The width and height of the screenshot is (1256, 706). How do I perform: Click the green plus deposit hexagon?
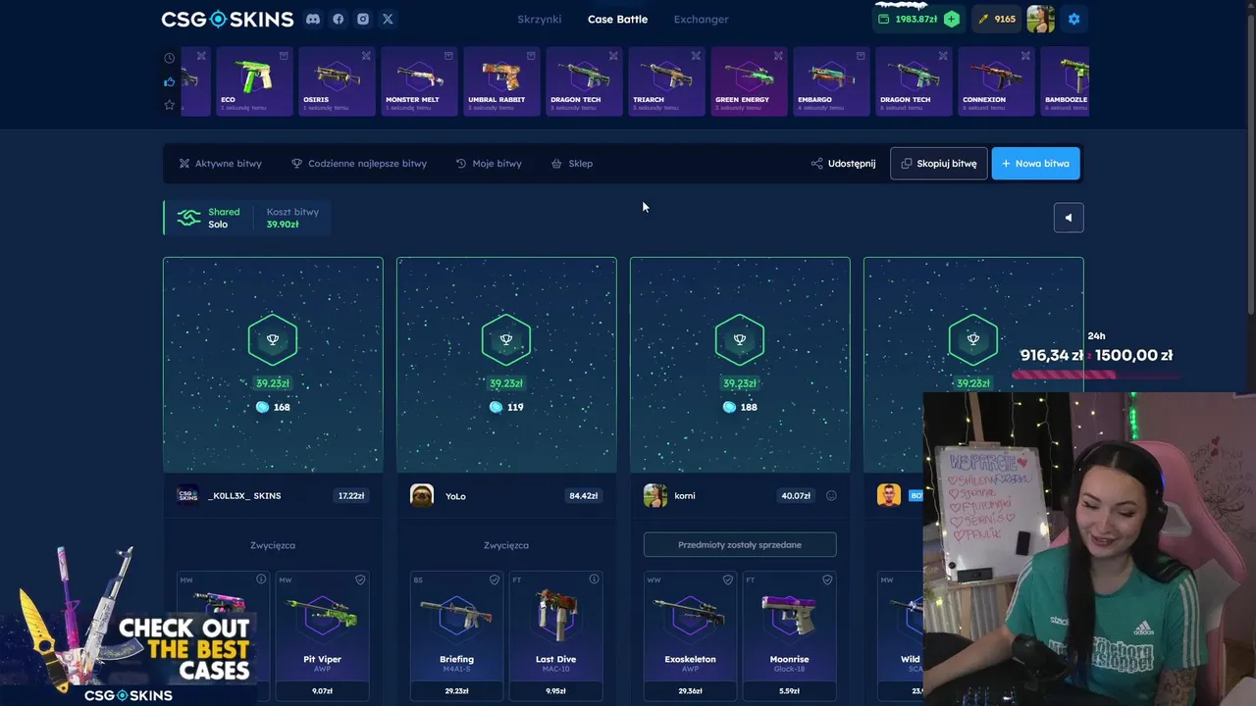tap(951, 19)
